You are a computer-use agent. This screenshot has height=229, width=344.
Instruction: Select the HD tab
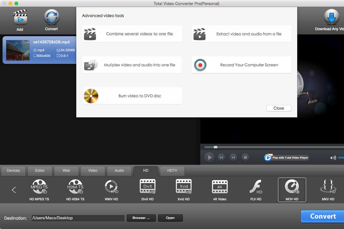pyautogui.click(x=146, y=171)
